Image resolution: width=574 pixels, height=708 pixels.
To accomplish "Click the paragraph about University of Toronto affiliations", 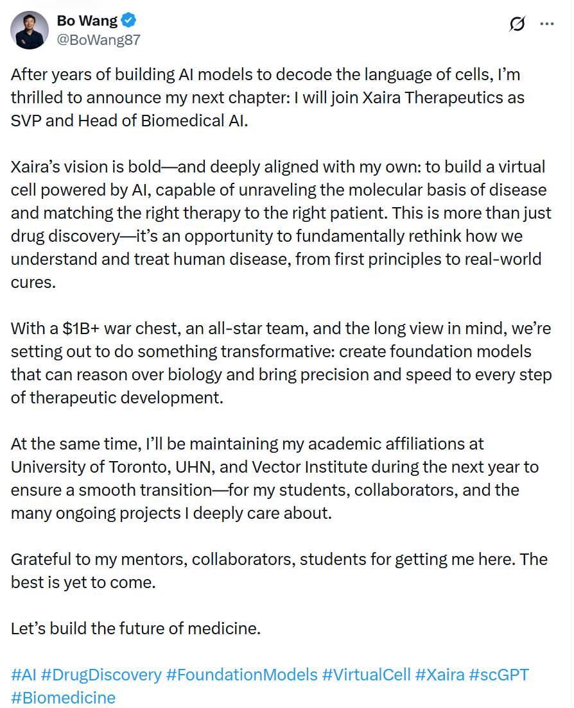I will [x=275, y=478].
